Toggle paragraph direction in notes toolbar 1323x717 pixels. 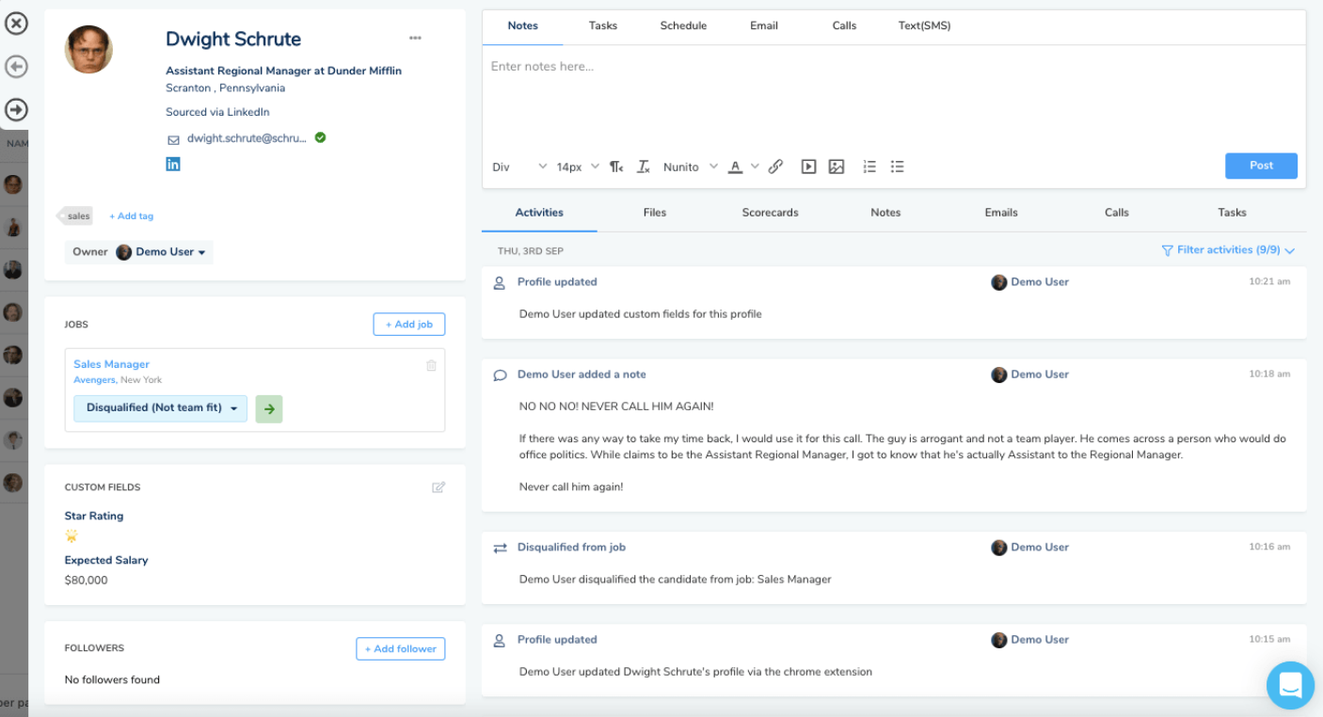tap(615, 167)
